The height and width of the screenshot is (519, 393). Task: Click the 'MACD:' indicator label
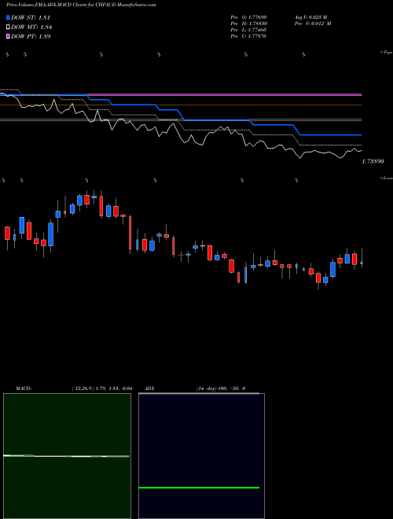24,388
